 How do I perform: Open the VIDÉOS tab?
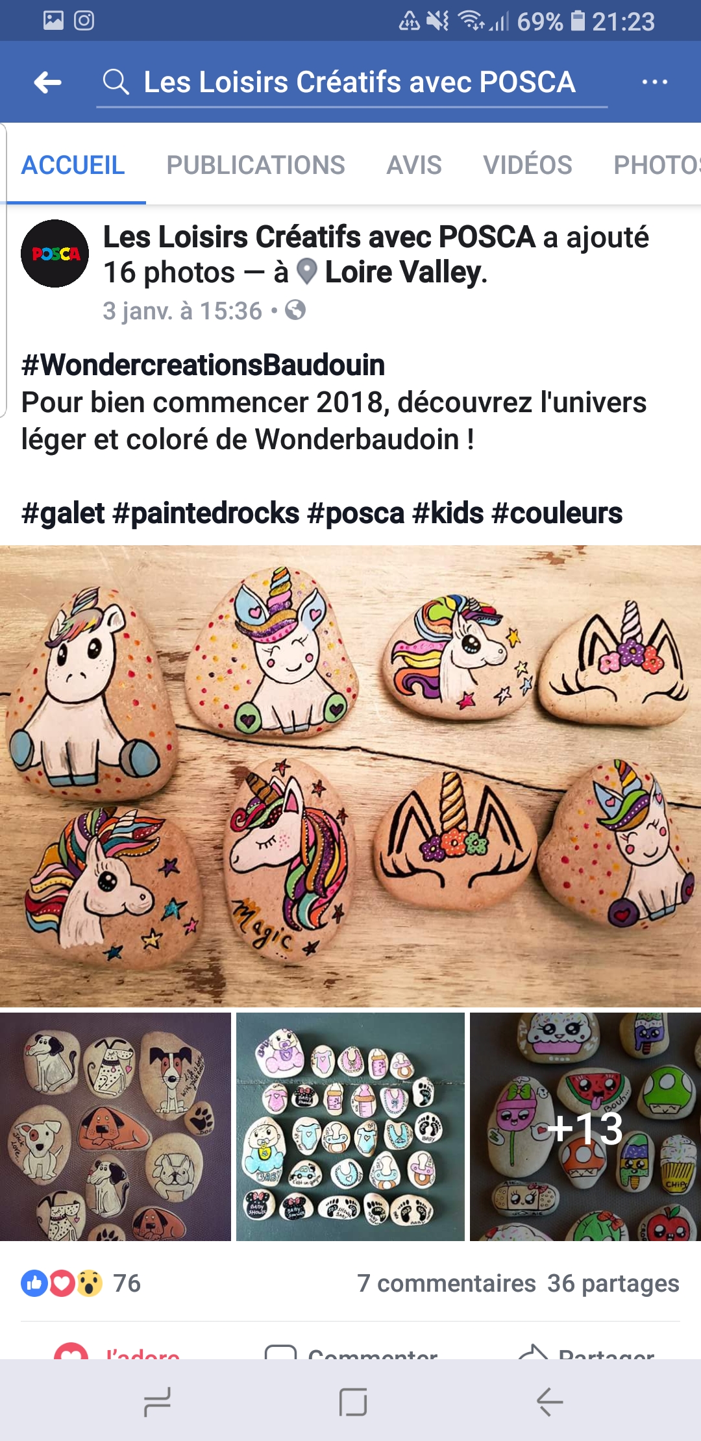tap(528, 165)
